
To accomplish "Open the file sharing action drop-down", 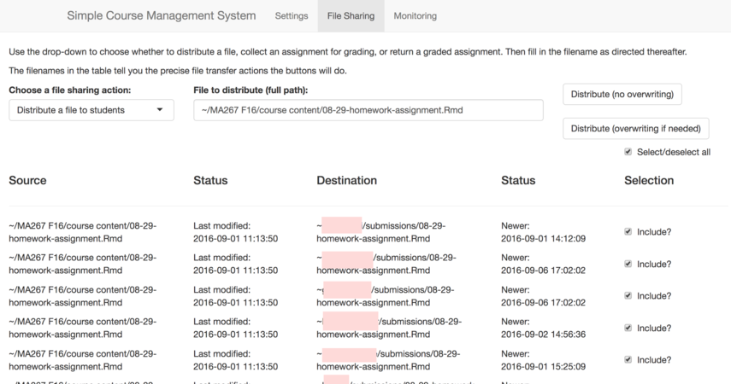I will pyautogui.click(x=91, y=110).
